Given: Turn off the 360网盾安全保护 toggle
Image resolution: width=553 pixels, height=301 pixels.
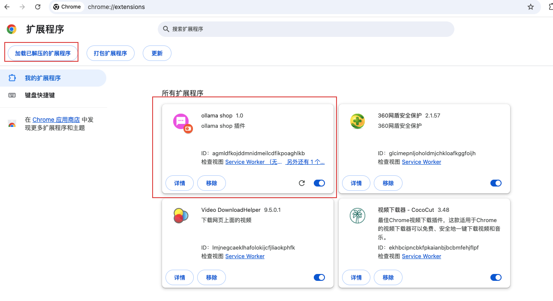Looking at the screenshot, I should coord(496,183).
